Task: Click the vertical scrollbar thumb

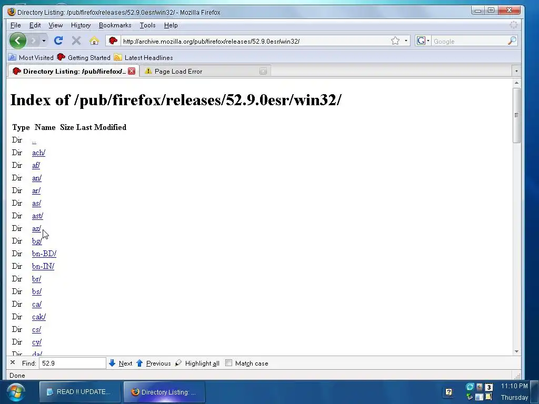Action: [516, 115]
